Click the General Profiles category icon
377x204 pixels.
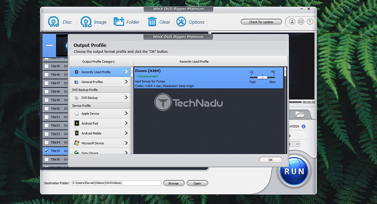coord(77,82)
